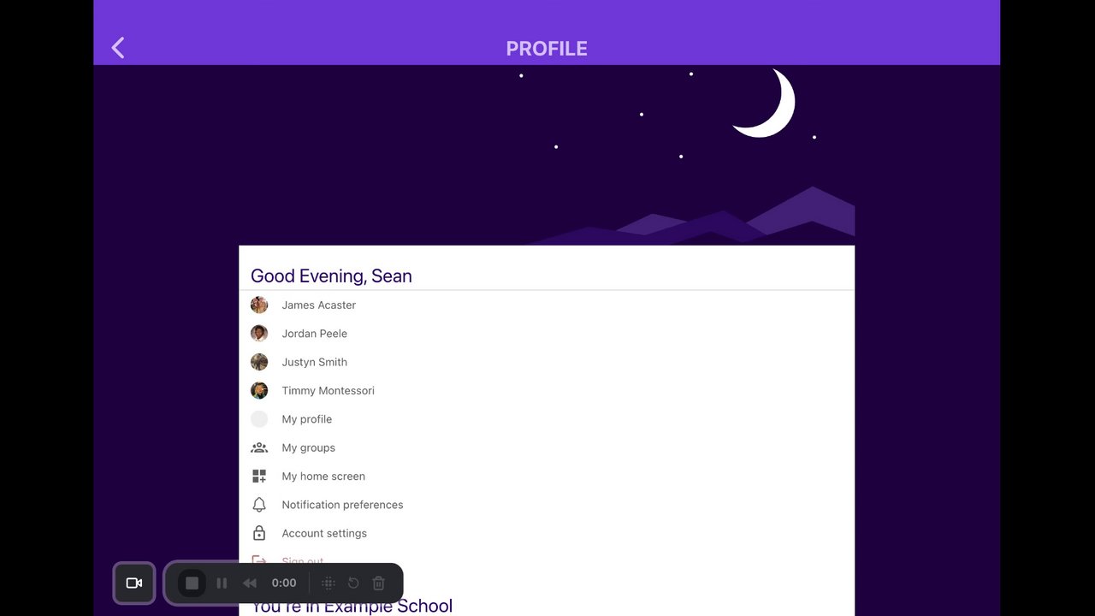Stop the screen recording
This screenshot has width=1095, height=616.
pos(192,583)
